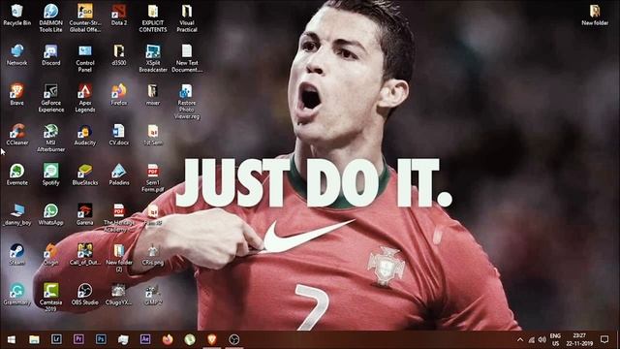Open the network status tray icon
Screen dimensions: 620x349
532,340
